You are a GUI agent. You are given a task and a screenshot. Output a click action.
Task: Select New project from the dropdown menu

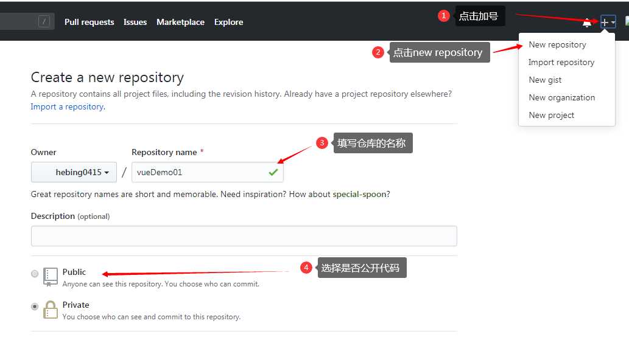point(552,115)
